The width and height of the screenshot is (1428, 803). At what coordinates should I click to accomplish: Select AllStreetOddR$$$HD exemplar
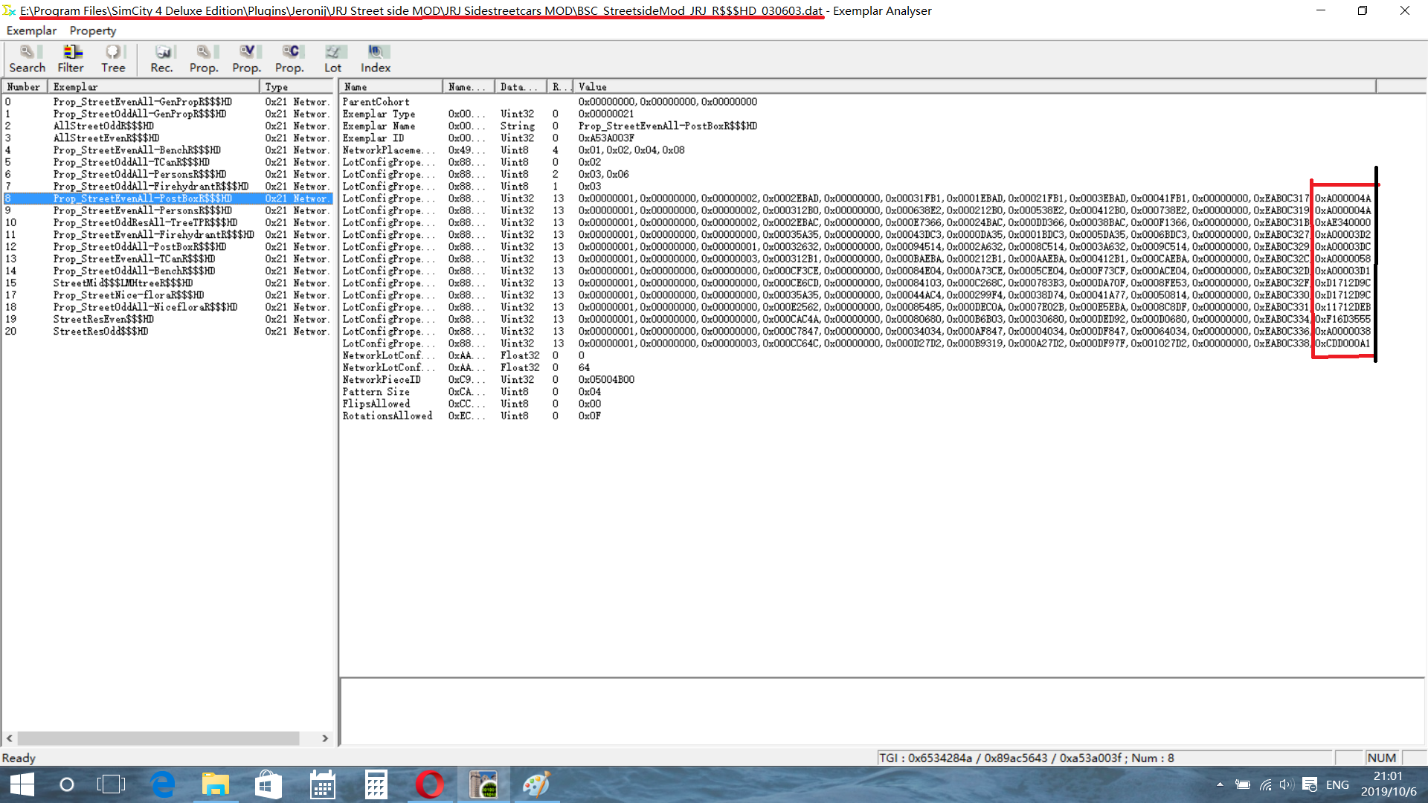(x=167, y=126)
